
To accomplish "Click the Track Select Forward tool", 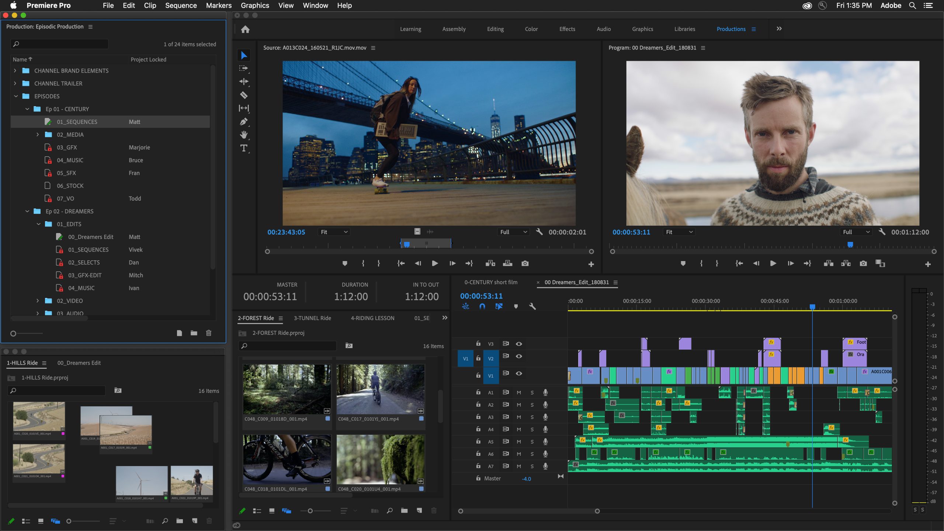I will pyautogui.click(x=244, y=68).
